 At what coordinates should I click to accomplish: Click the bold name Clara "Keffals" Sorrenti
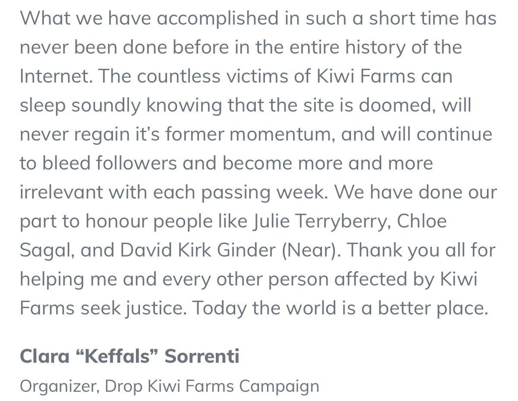click(129, 357)
